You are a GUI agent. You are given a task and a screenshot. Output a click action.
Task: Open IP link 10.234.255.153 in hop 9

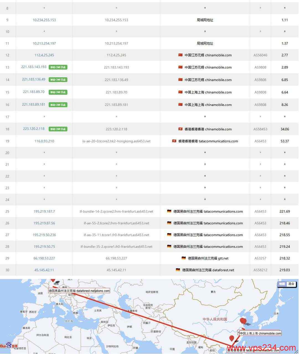click(x=44, y=20)
